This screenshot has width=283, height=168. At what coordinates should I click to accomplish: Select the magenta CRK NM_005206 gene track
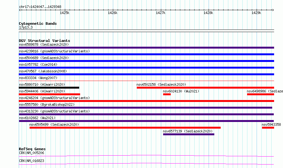point(146,156)
